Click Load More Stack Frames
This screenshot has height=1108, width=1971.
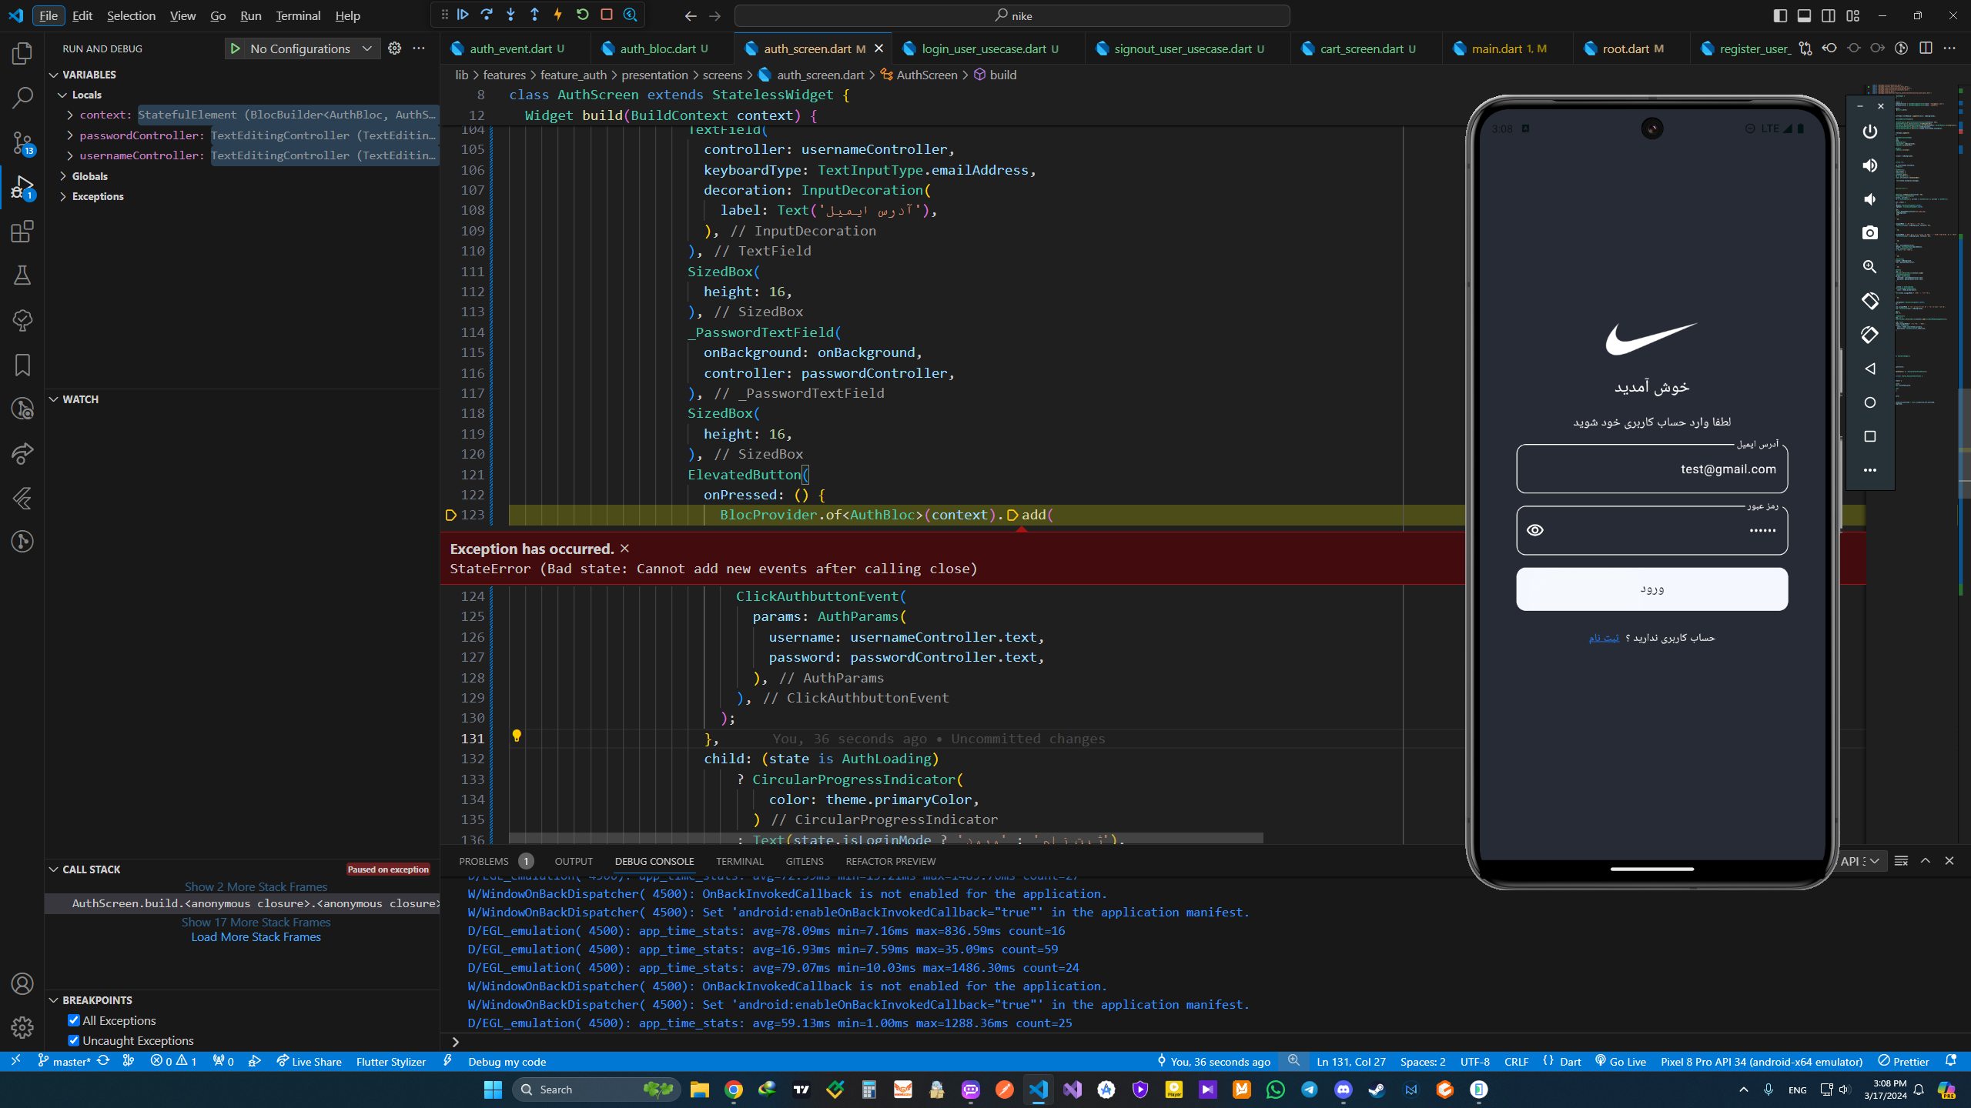[x=256, y=936]
